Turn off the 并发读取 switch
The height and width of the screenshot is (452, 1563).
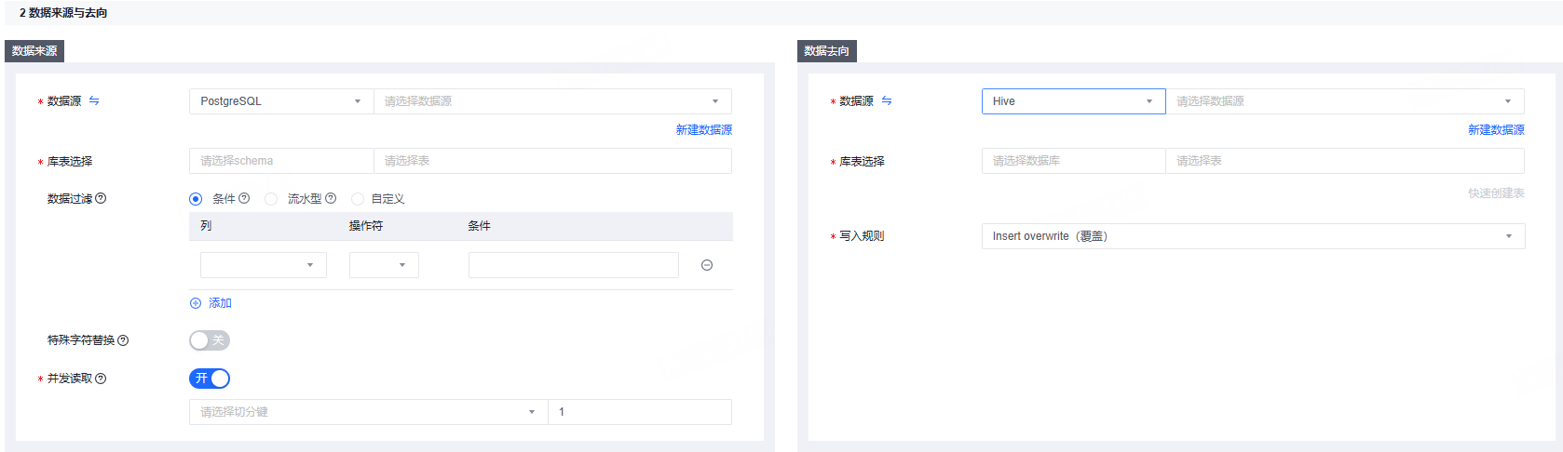[x=210, y=379]
